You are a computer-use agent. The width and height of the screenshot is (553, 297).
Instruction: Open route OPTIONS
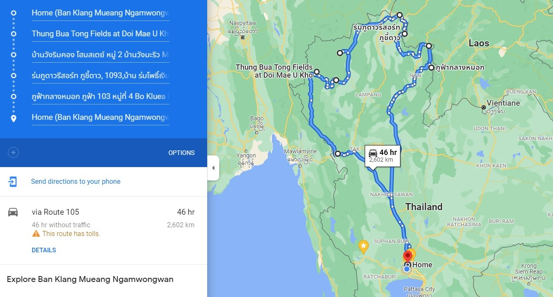point(181,153)
